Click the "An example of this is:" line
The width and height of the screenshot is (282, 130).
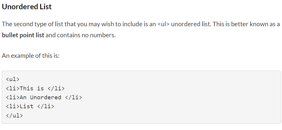pos(31,56)
